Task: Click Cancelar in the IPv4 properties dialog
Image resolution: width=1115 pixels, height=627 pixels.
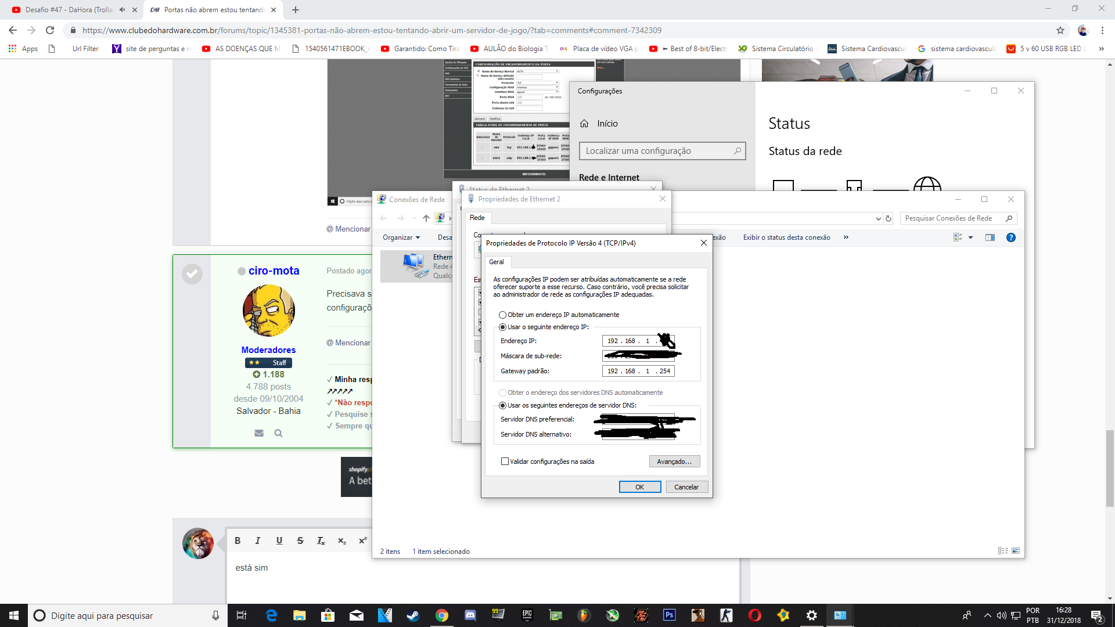Action: click(x=686, y=487)
